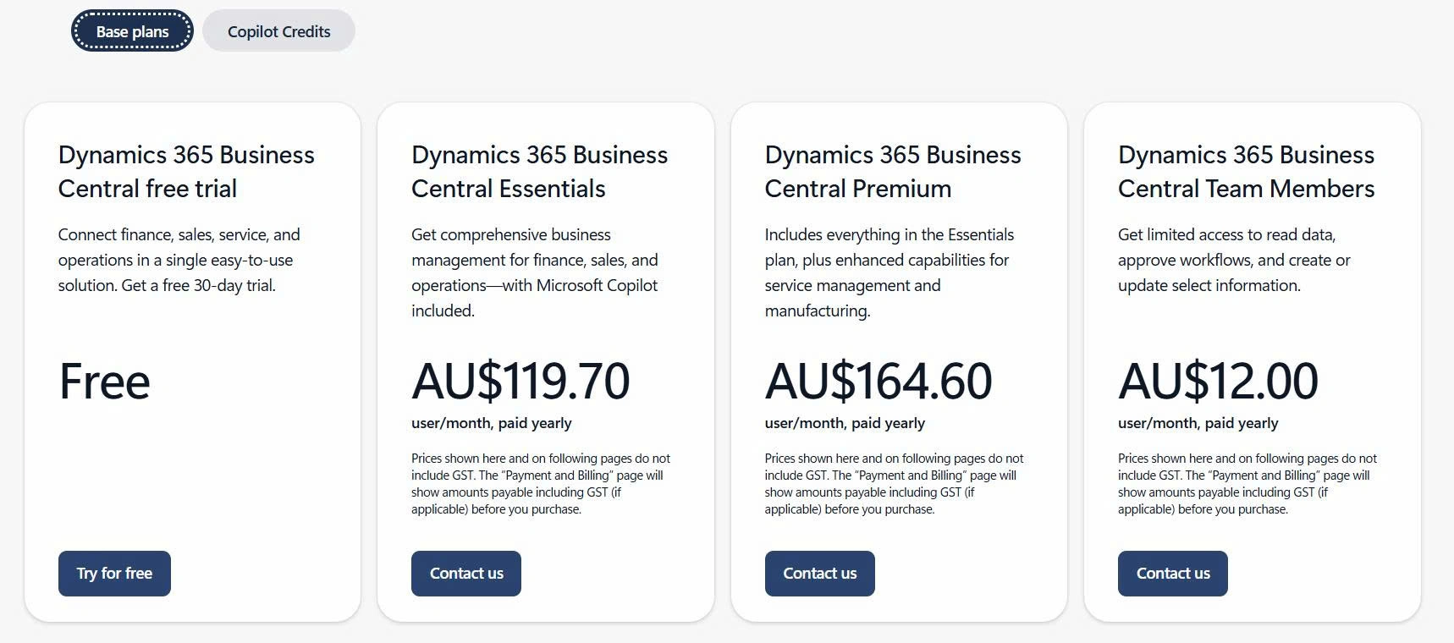Click the Essentials GST disclaimer text
The height and width of the screenshot is (643, 1454).
[x=540, y=484]
